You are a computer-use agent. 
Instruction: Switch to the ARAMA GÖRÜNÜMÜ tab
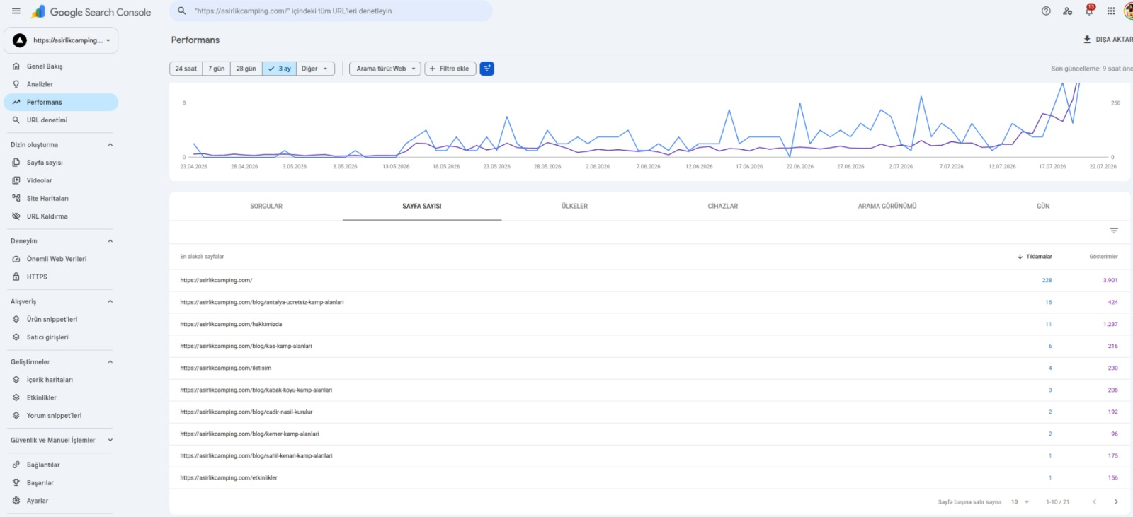click(887, 207)
